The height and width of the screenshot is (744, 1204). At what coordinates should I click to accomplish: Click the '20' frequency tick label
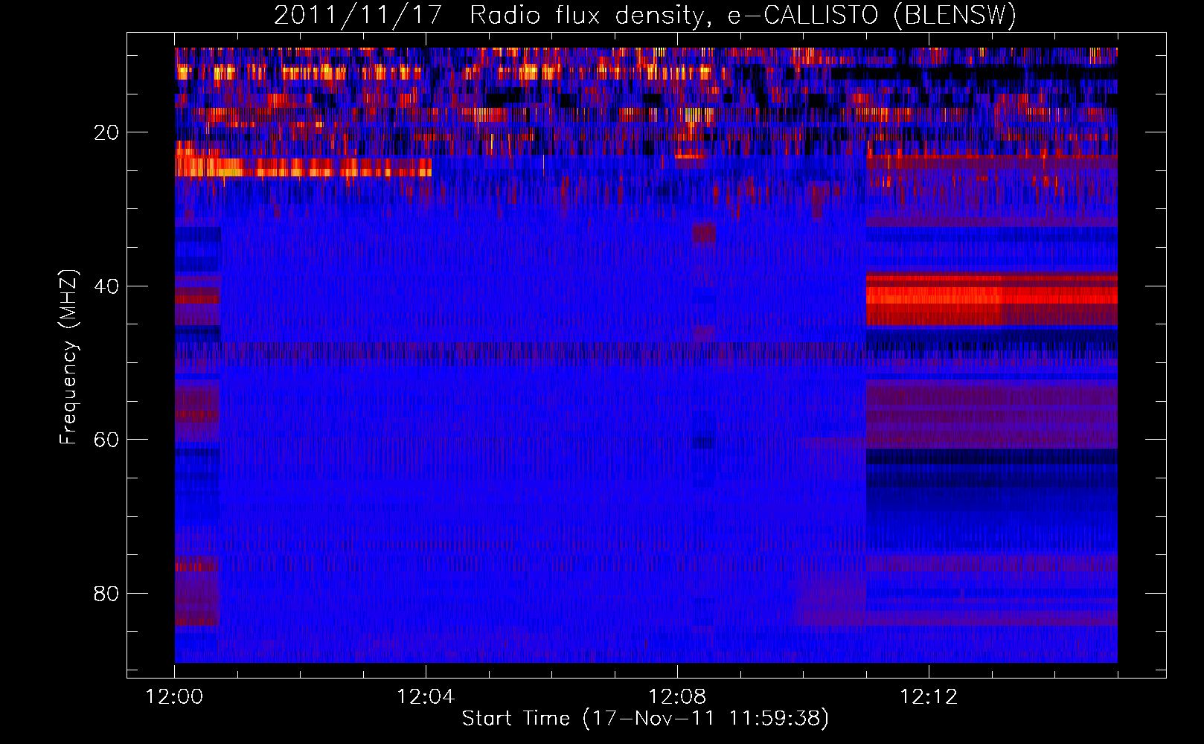click(107, 132)
